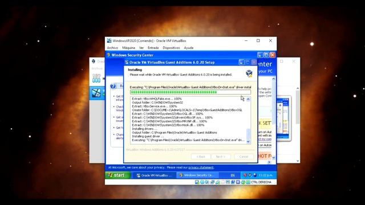The width and height of the screenshot is (365, 205).
Task: Click the blue help question mark icon in Security Center
Action: (113, 86)
